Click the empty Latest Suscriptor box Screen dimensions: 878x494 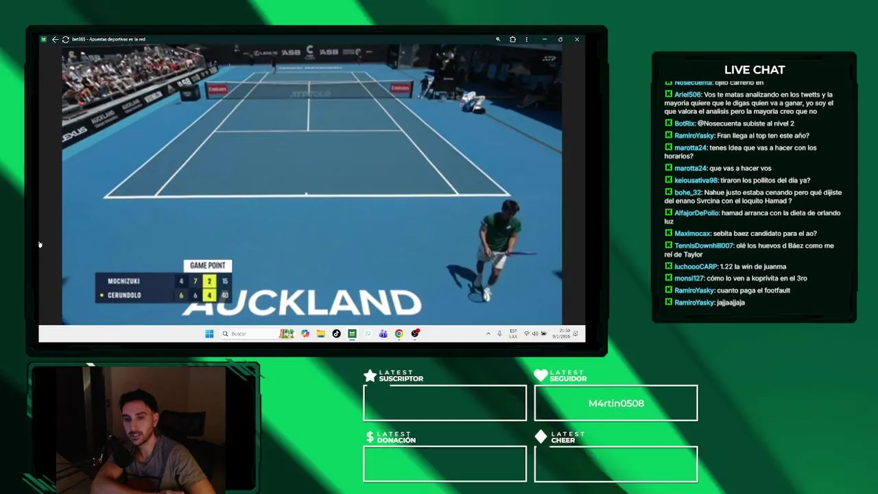(444, 403)
